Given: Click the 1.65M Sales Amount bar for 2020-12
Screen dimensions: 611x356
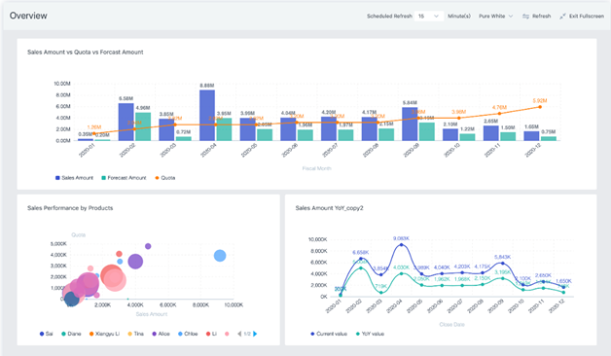Looking at the screenshot, I should (531, 136).
